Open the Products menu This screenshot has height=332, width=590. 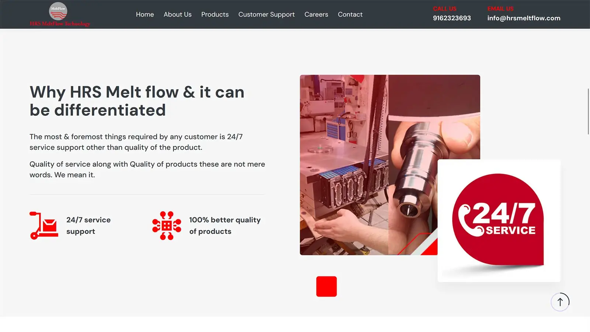tap(215, 14)
